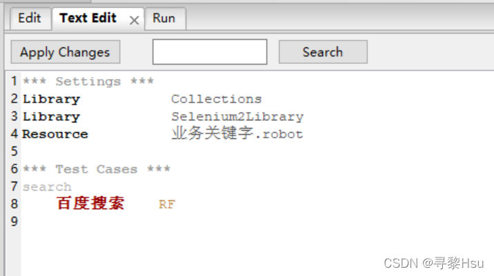Click the RF argument on line 8
The width and height of the screenshot is (494, 276).
pyautogui.click(x=167, y=204)
